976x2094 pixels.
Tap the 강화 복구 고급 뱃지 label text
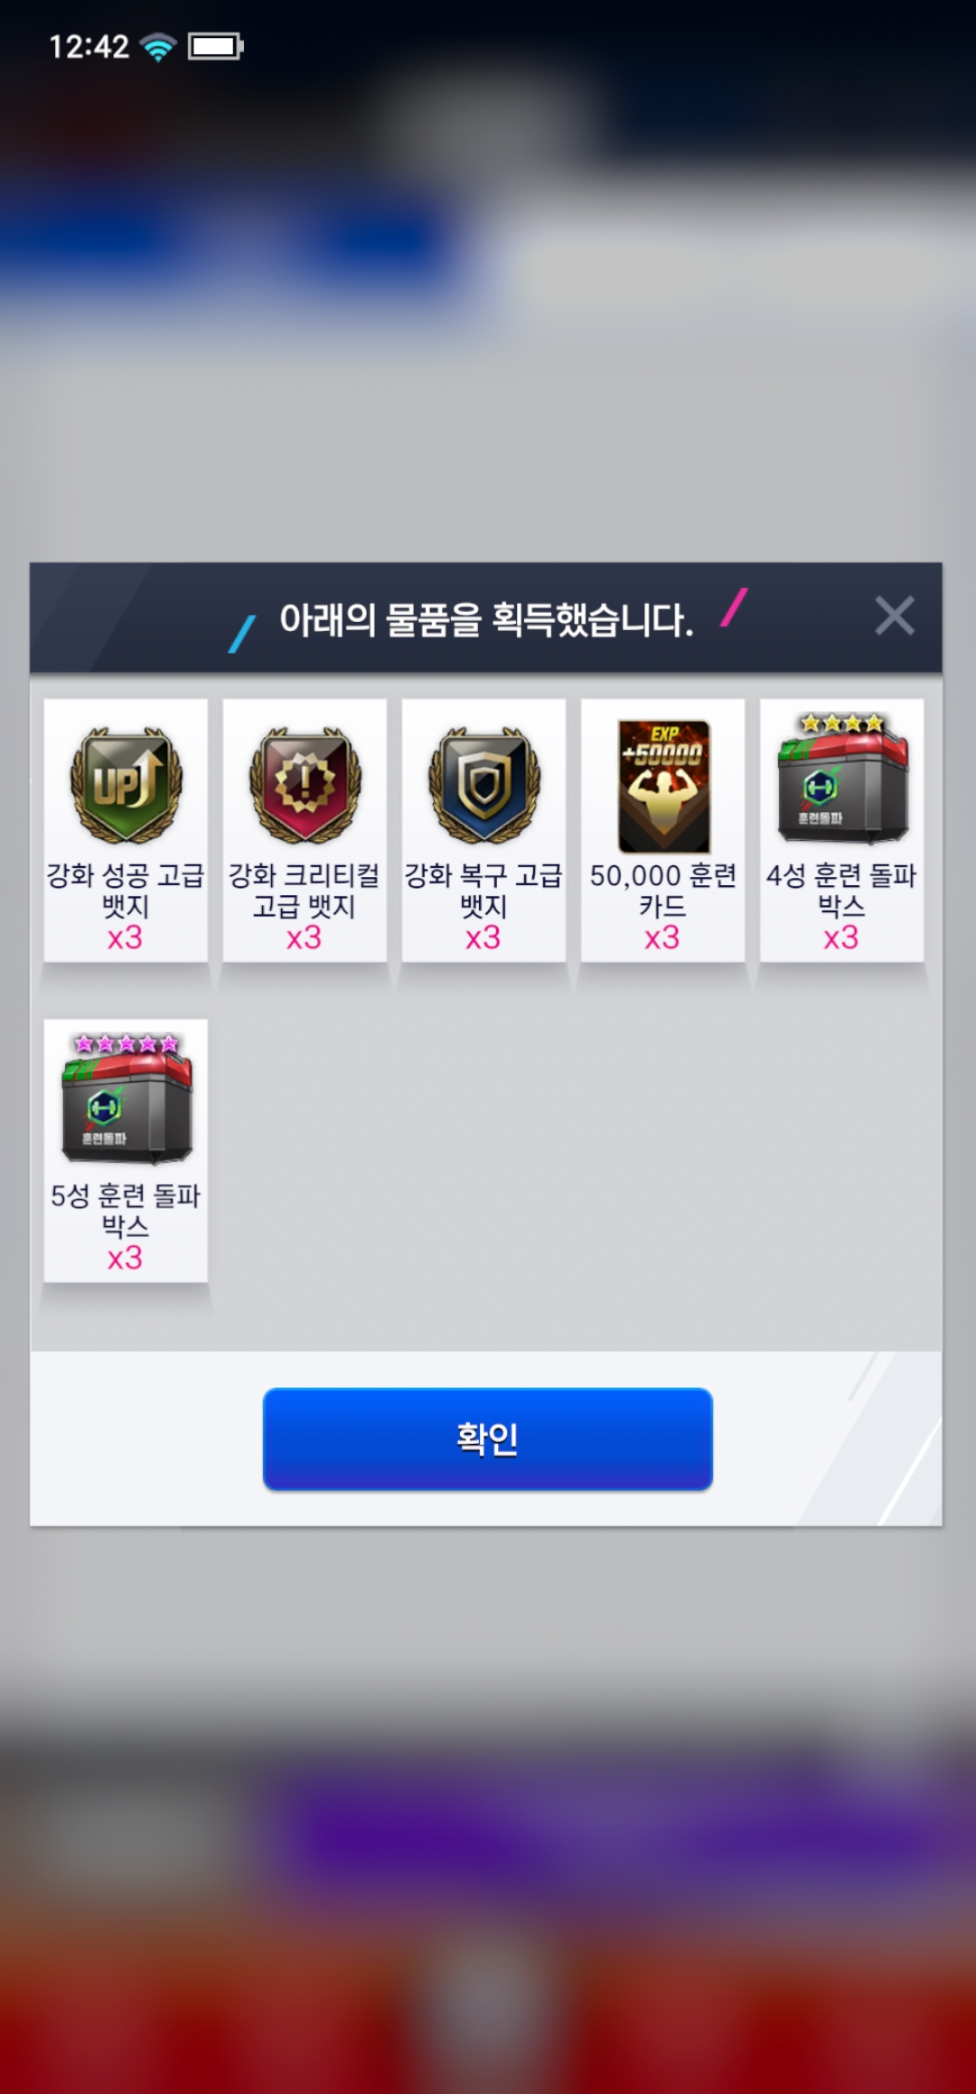(483, 891)
